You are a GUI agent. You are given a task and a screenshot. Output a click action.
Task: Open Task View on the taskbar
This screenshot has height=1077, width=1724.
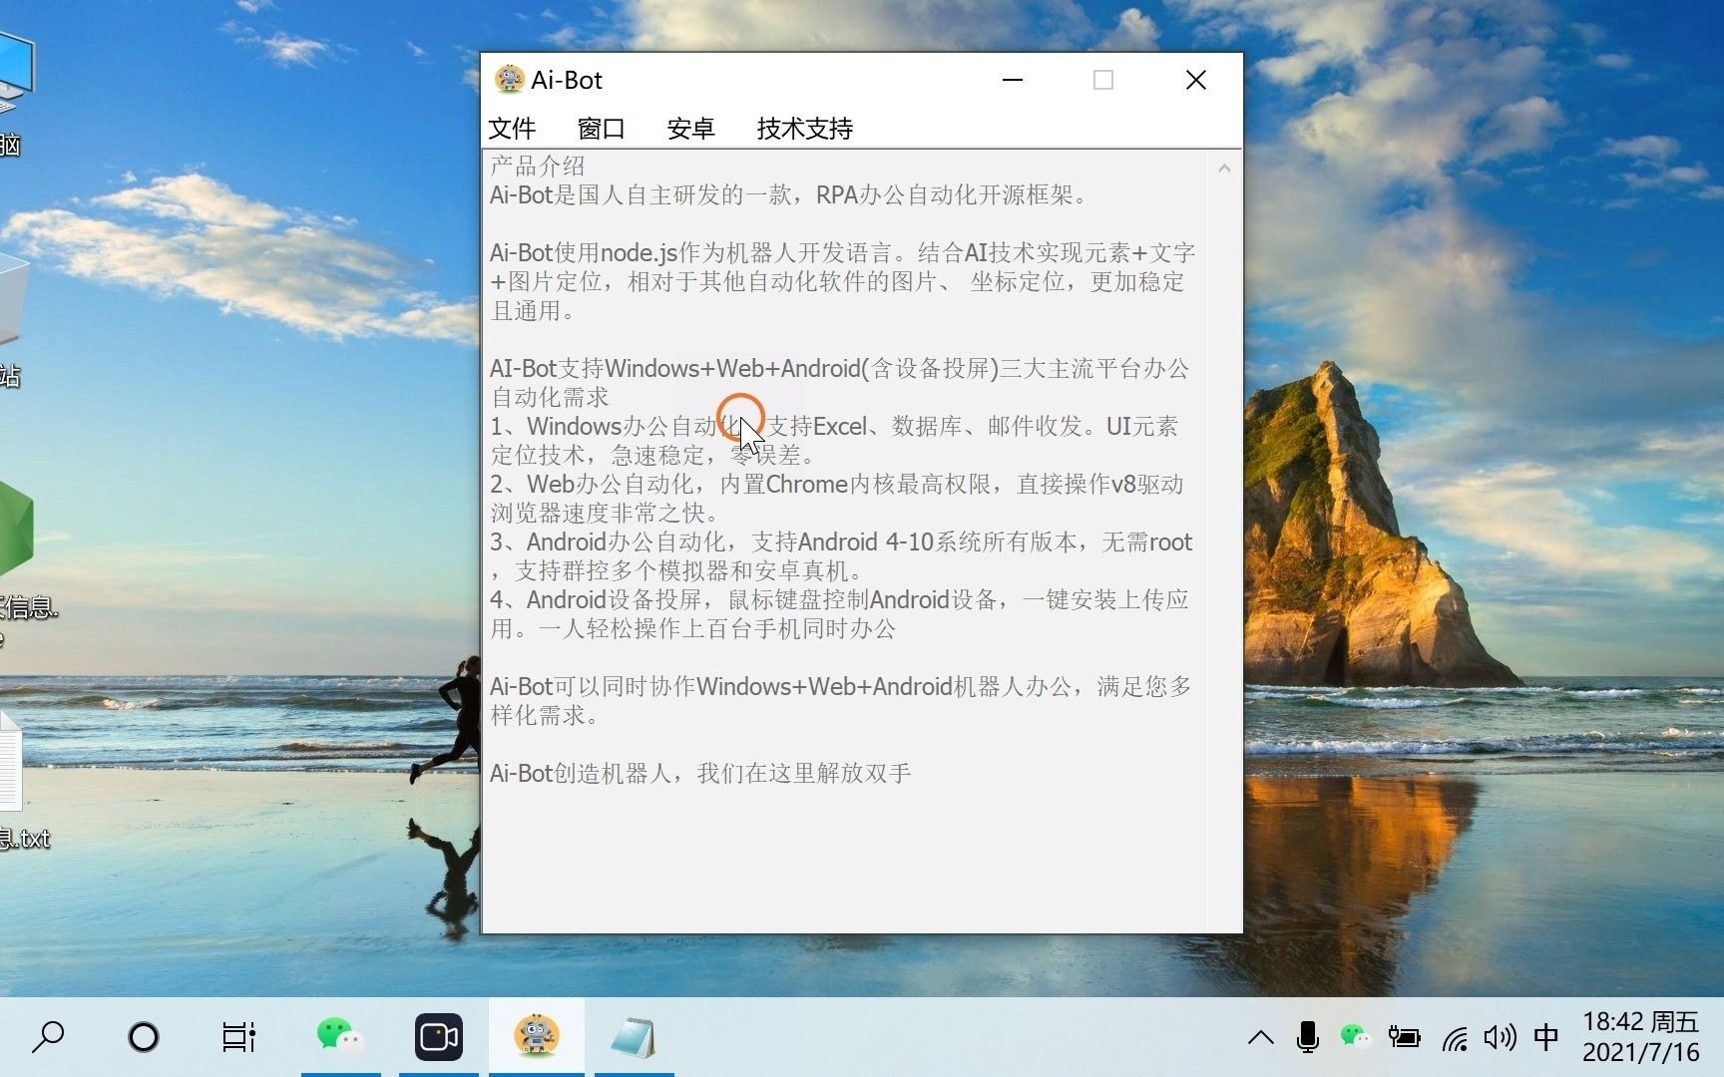[x=239, y=1037]
